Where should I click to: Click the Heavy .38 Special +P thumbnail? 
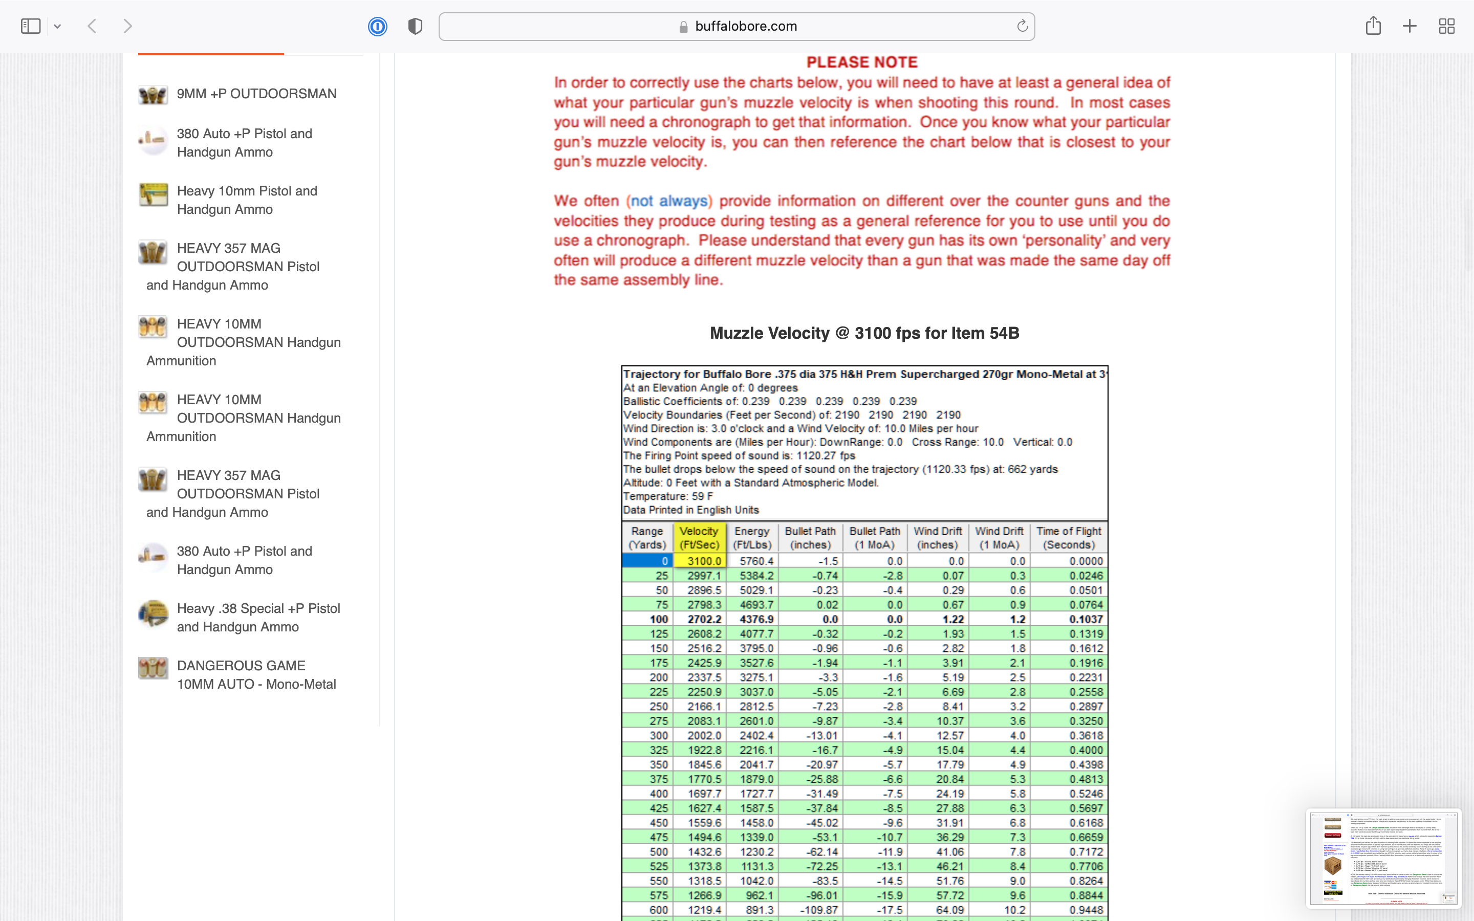(x=153, y=613)
